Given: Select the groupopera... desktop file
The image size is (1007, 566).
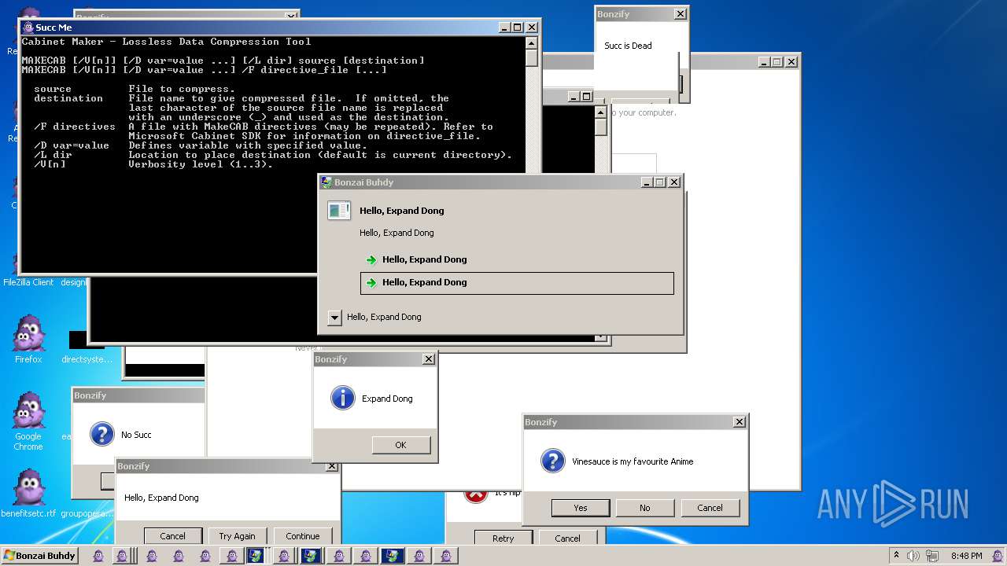Looking at the screenshot, I should [87, 513].
